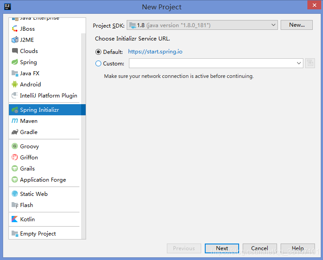323x260 pixels.
Task: Select Griffon label in list
Action: click(x=29, y=157)
